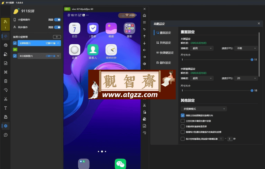
Task: Open the settings gear in left sidebar
Action: 6,126
